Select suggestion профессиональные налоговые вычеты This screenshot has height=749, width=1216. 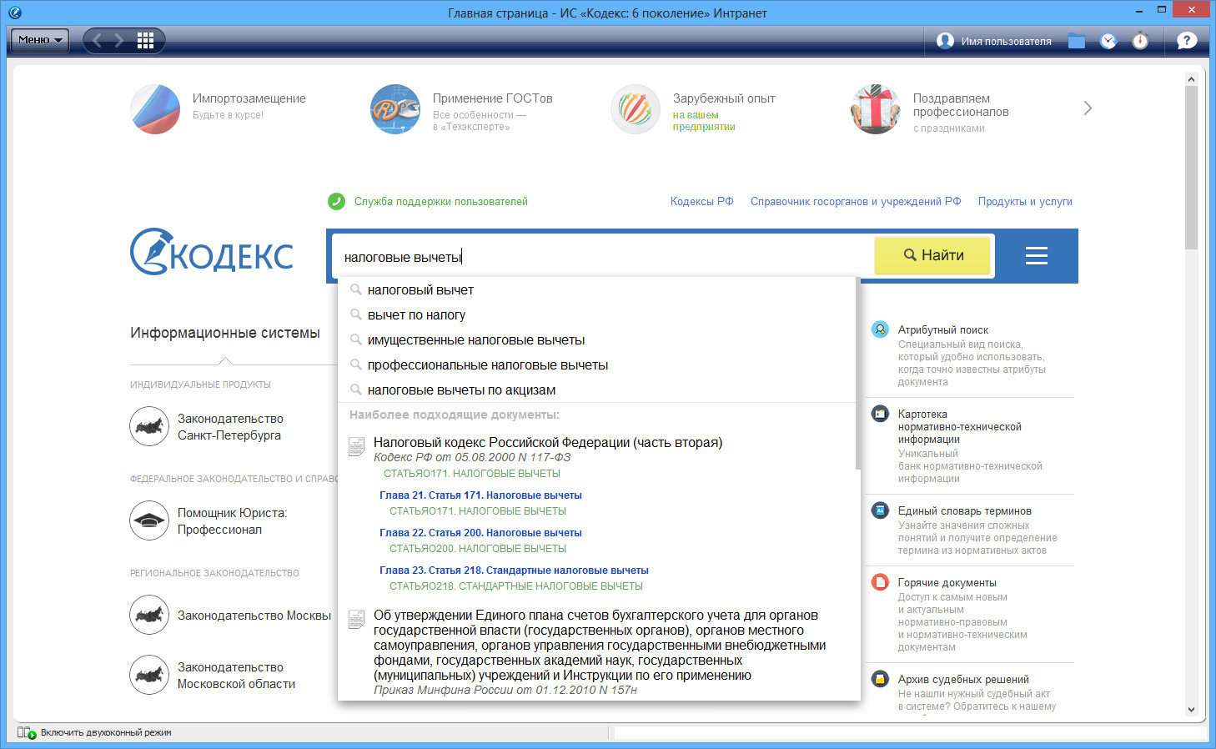click(x=597, y=365)
